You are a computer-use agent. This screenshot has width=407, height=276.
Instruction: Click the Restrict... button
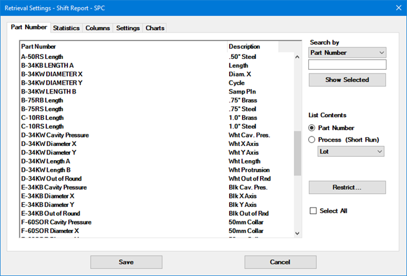[347, 188]
